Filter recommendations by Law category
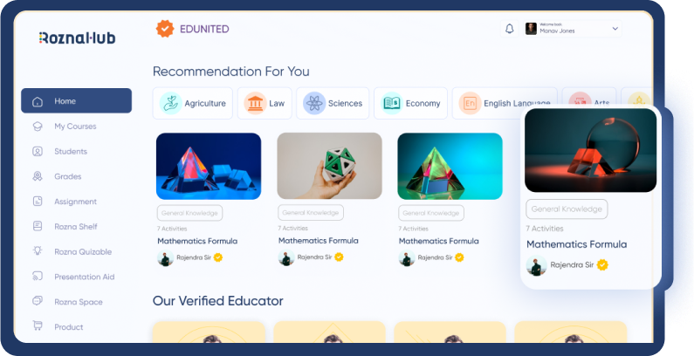This screenshot has height=356, width=694. (265, 103)
